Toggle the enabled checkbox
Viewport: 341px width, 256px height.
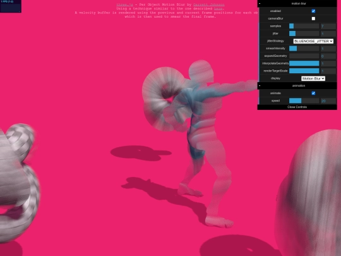point(313,11)
